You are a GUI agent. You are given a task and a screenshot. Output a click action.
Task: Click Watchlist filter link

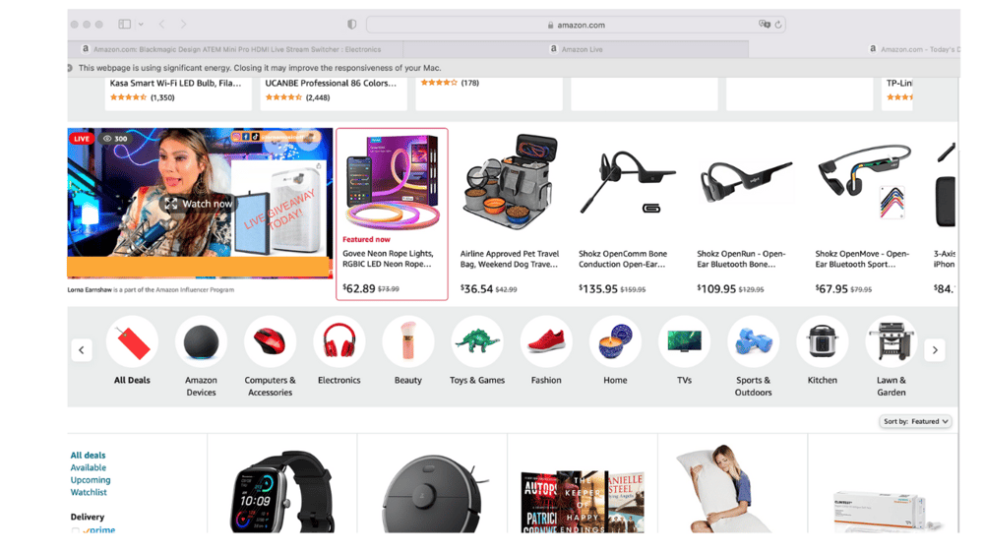point(89,492)
